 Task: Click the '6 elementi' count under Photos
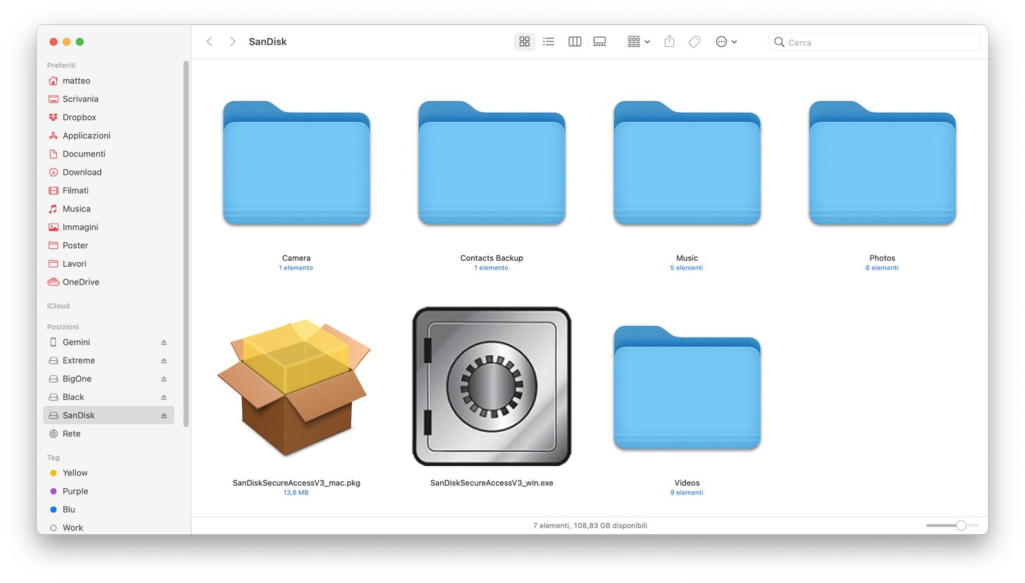click(882, 268)
